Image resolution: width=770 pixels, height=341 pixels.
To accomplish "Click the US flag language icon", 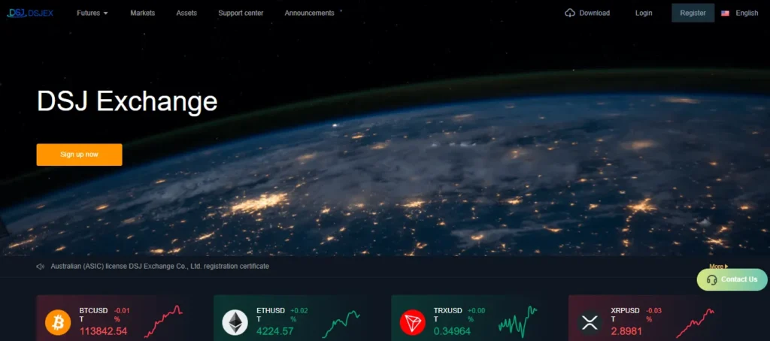I will (x=725, y=14).
